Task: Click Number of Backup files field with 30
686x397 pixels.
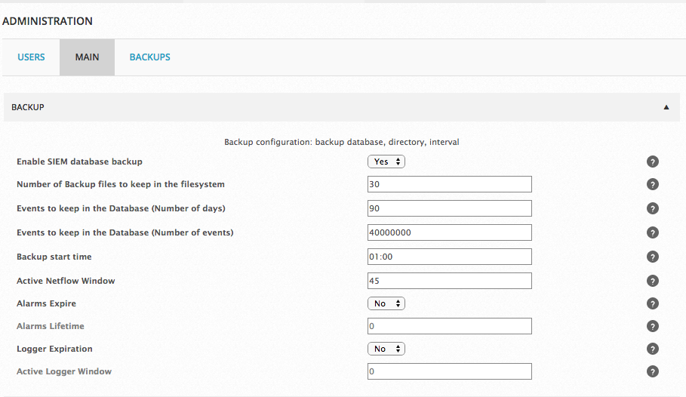Action: [x=449, y=184]
